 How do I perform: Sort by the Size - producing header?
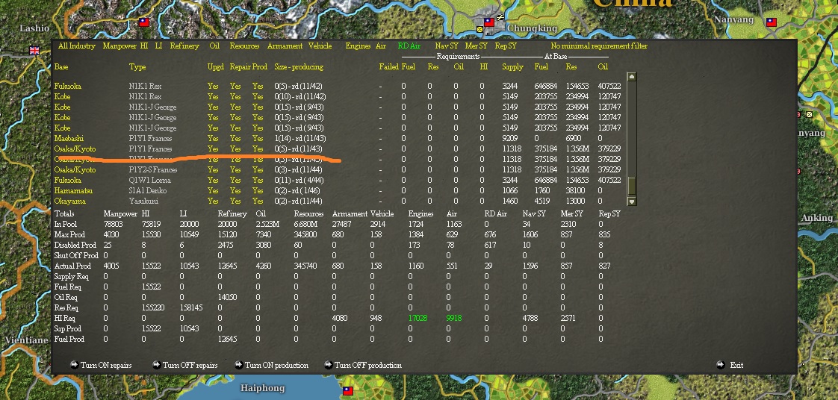(x=299, y=67)
